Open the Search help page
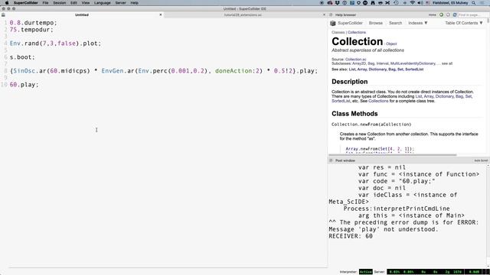Viewport: 490px width, 275px height. click(395, 23)
